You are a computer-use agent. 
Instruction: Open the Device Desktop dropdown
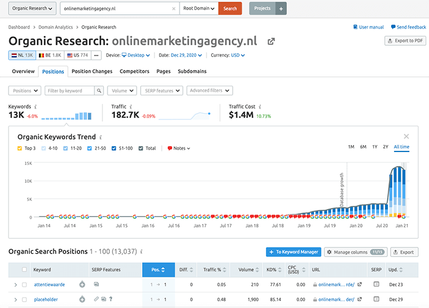[136, 55]
